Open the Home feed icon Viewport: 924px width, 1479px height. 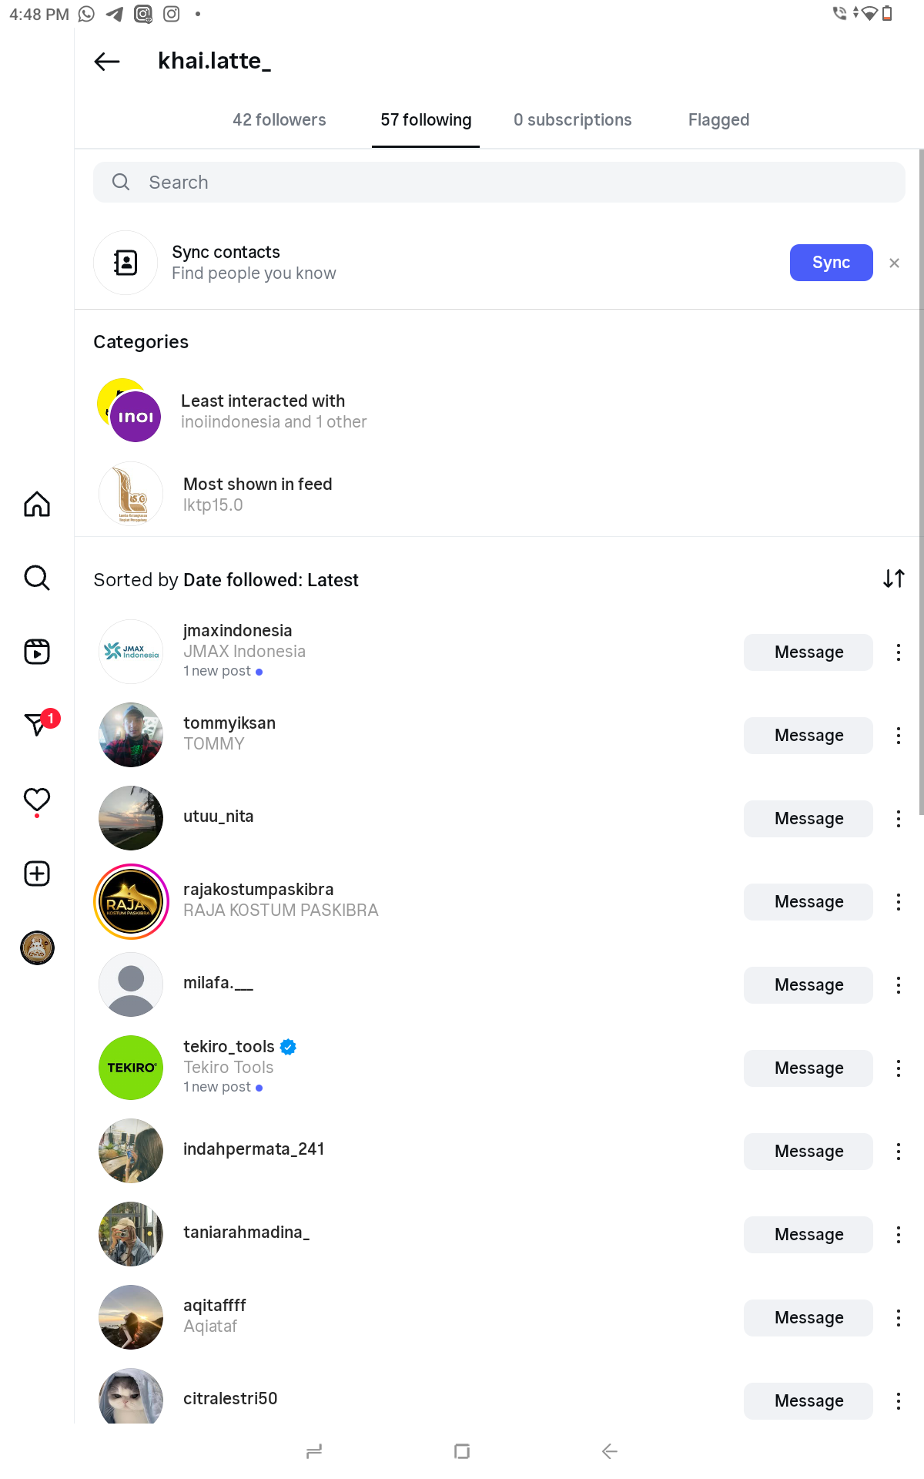point(37,505)
